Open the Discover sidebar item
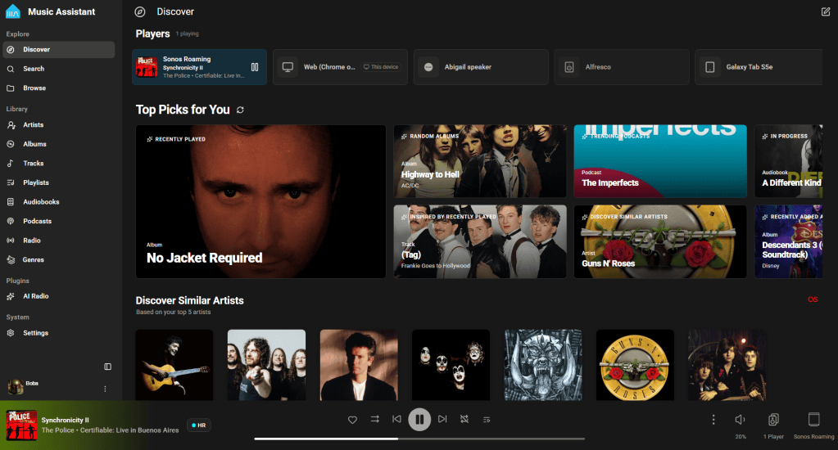 coord(59,50)
